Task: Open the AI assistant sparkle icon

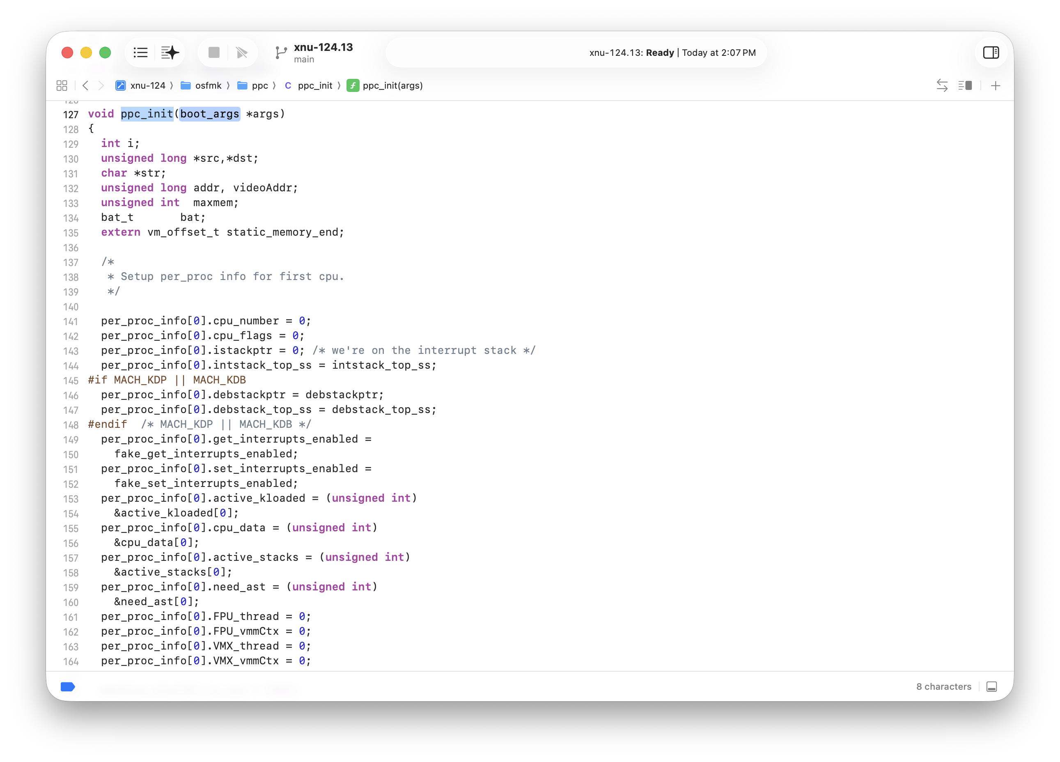Action: 170,53
